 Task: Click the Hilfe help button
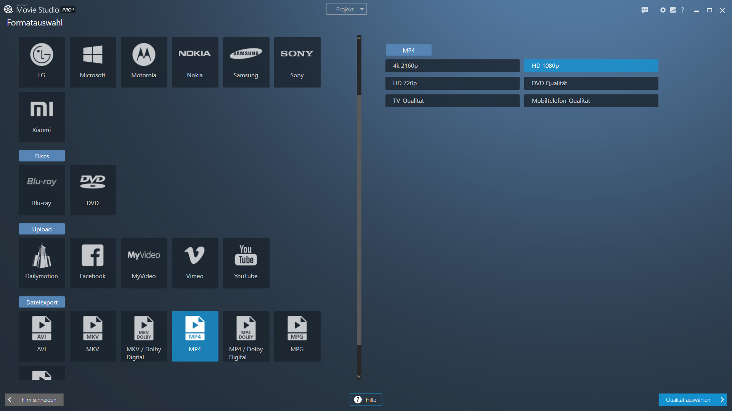366,400
